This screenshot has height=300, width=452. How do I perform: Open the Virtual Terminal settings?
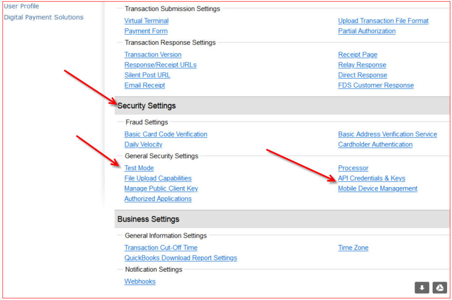pos(147,21)
